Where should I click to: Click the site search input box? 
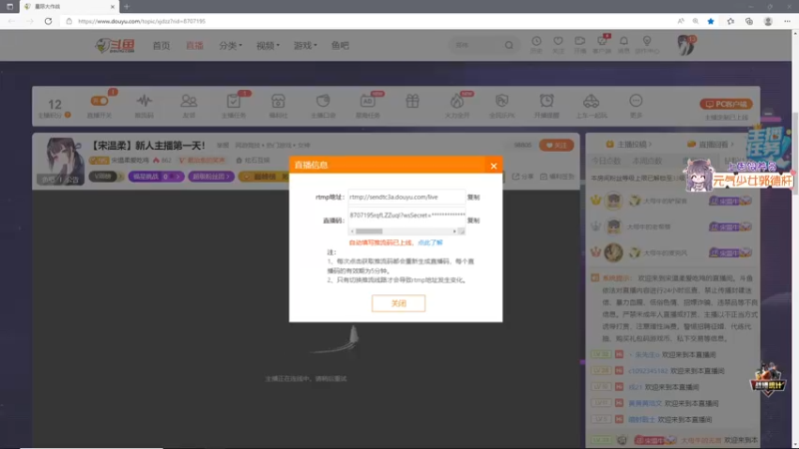click(x=476, y=45)
